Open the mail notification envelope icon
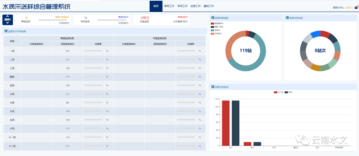This screenshot has width=359, height=156. 356,7
